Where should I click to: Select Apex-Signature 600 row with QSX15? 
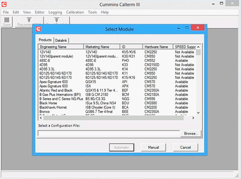[117, 82]
